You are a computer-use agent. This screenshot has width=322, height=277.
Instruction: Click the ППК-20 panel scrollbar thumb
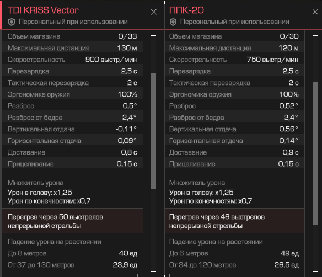(315, 153)
